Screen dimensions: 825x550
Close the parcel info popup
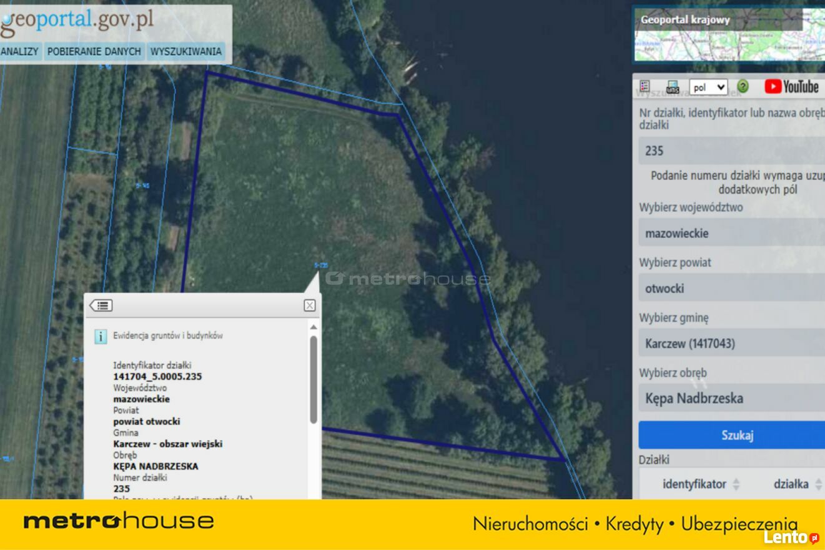tap(309, 306)
